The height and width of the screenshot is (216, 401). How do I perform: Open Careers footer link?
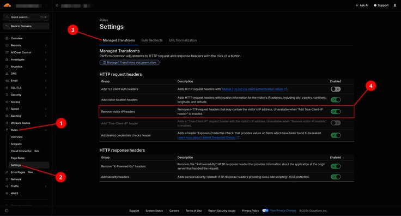(x=174, y=211)
